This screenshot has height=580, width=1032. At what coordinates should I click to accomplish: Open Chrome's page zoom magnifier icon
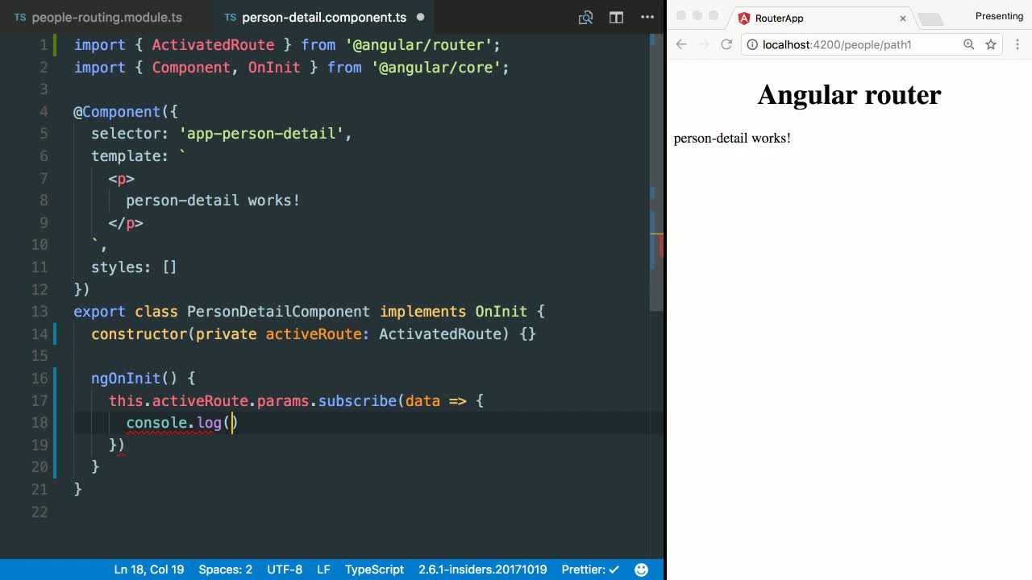(x=968, y=44)
